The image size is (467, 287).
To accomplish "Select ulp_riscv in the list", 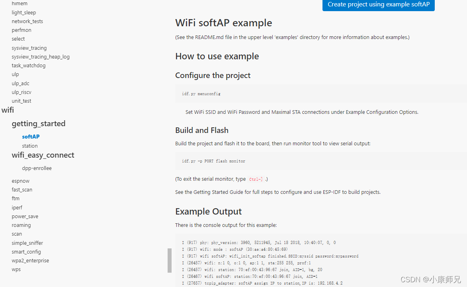I will 21,92.
